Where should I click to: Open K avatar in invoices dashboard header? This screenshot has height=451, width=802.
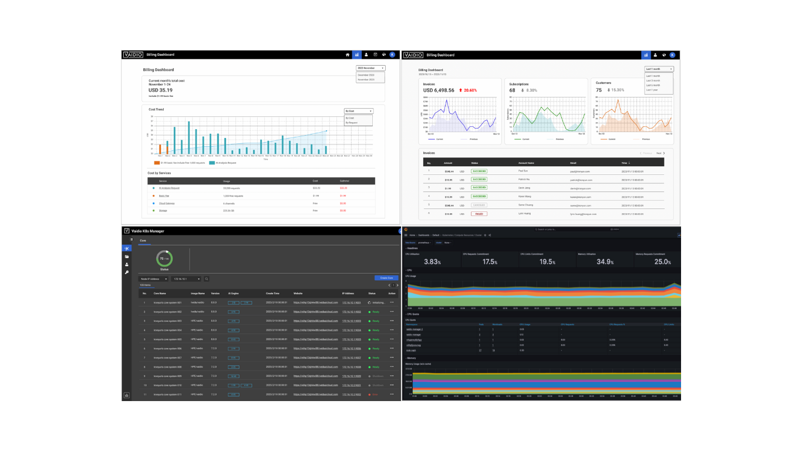pos(672,55)
